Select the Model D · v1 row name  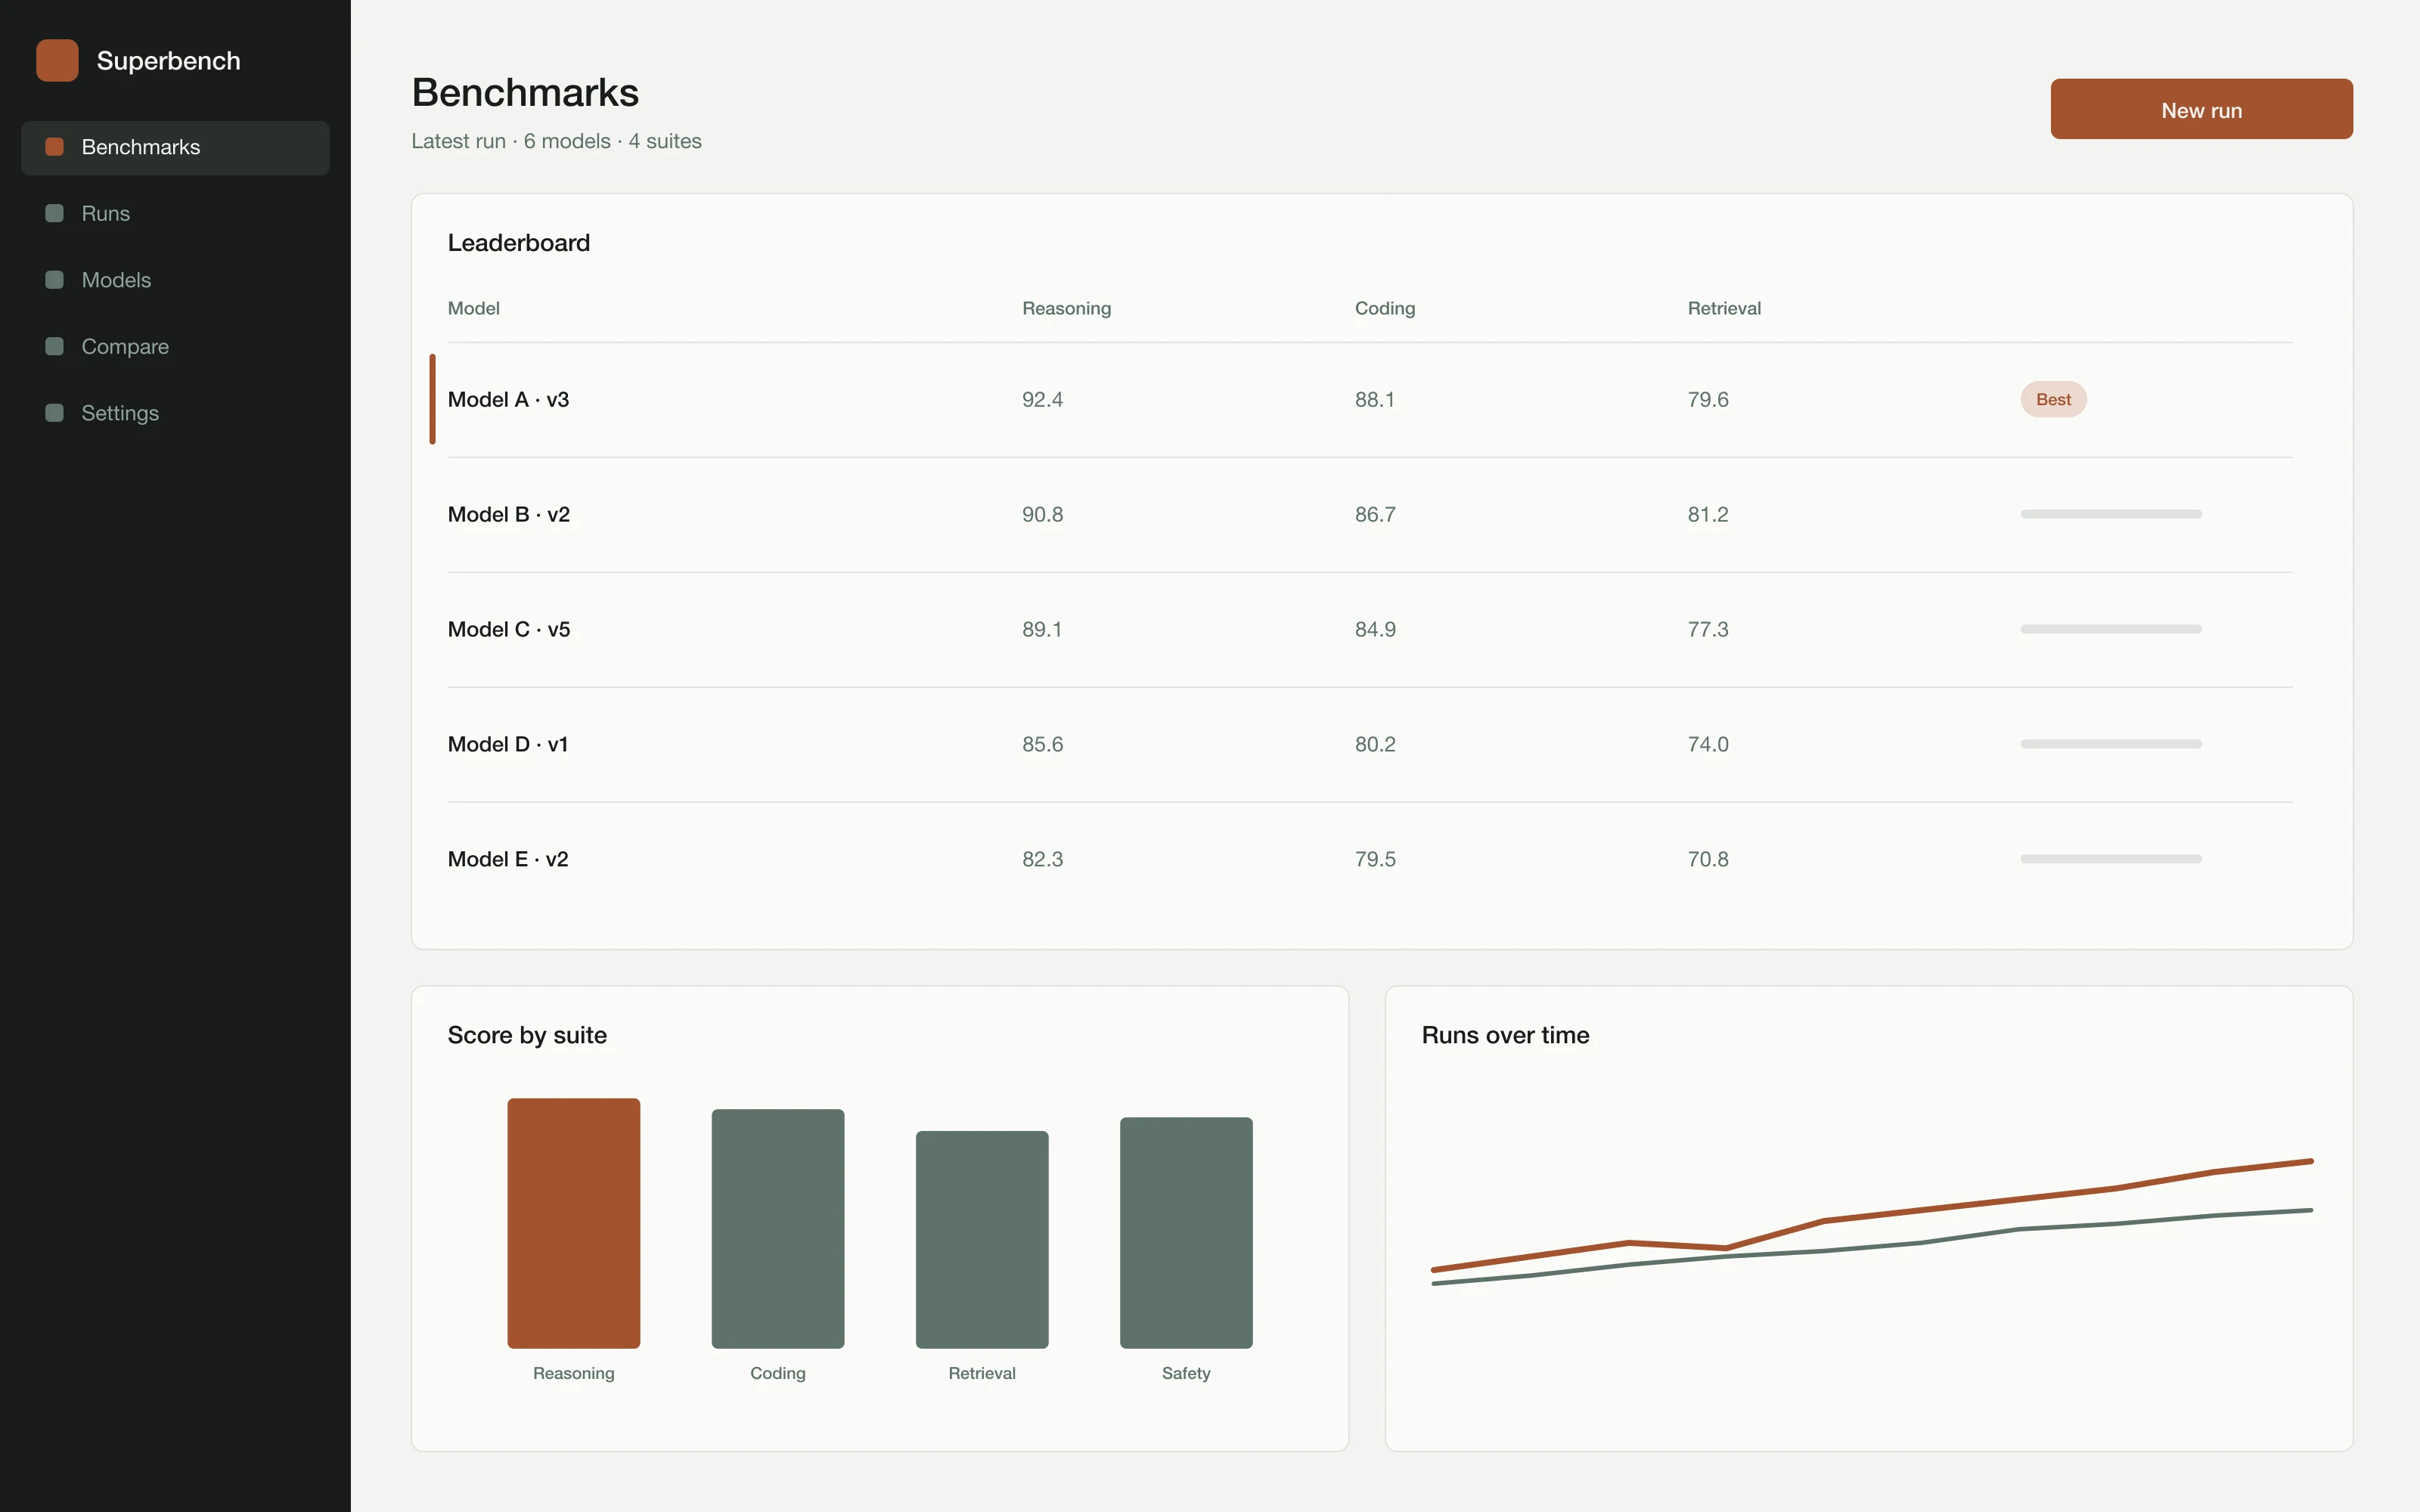(507, 744)
